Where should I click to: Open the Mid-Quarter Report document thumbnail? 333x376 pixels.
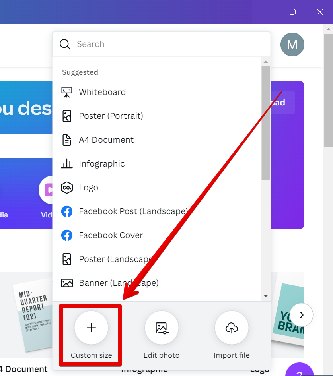click(x=33, y=315)
